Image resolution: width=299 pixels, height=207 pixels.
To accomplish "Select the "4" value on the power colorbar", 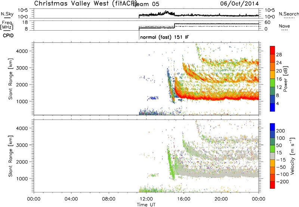I will tap(277, 103).
